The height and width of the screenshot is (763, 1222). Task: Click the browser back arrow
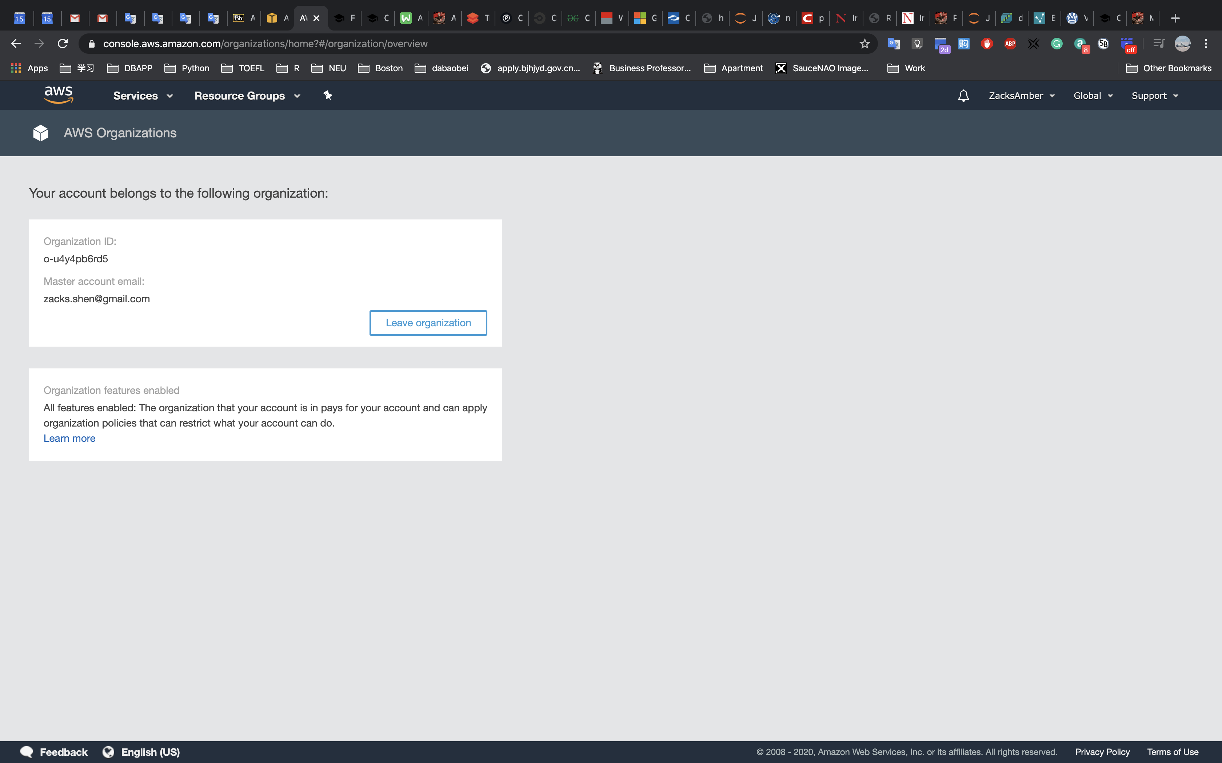coord(16,44)
